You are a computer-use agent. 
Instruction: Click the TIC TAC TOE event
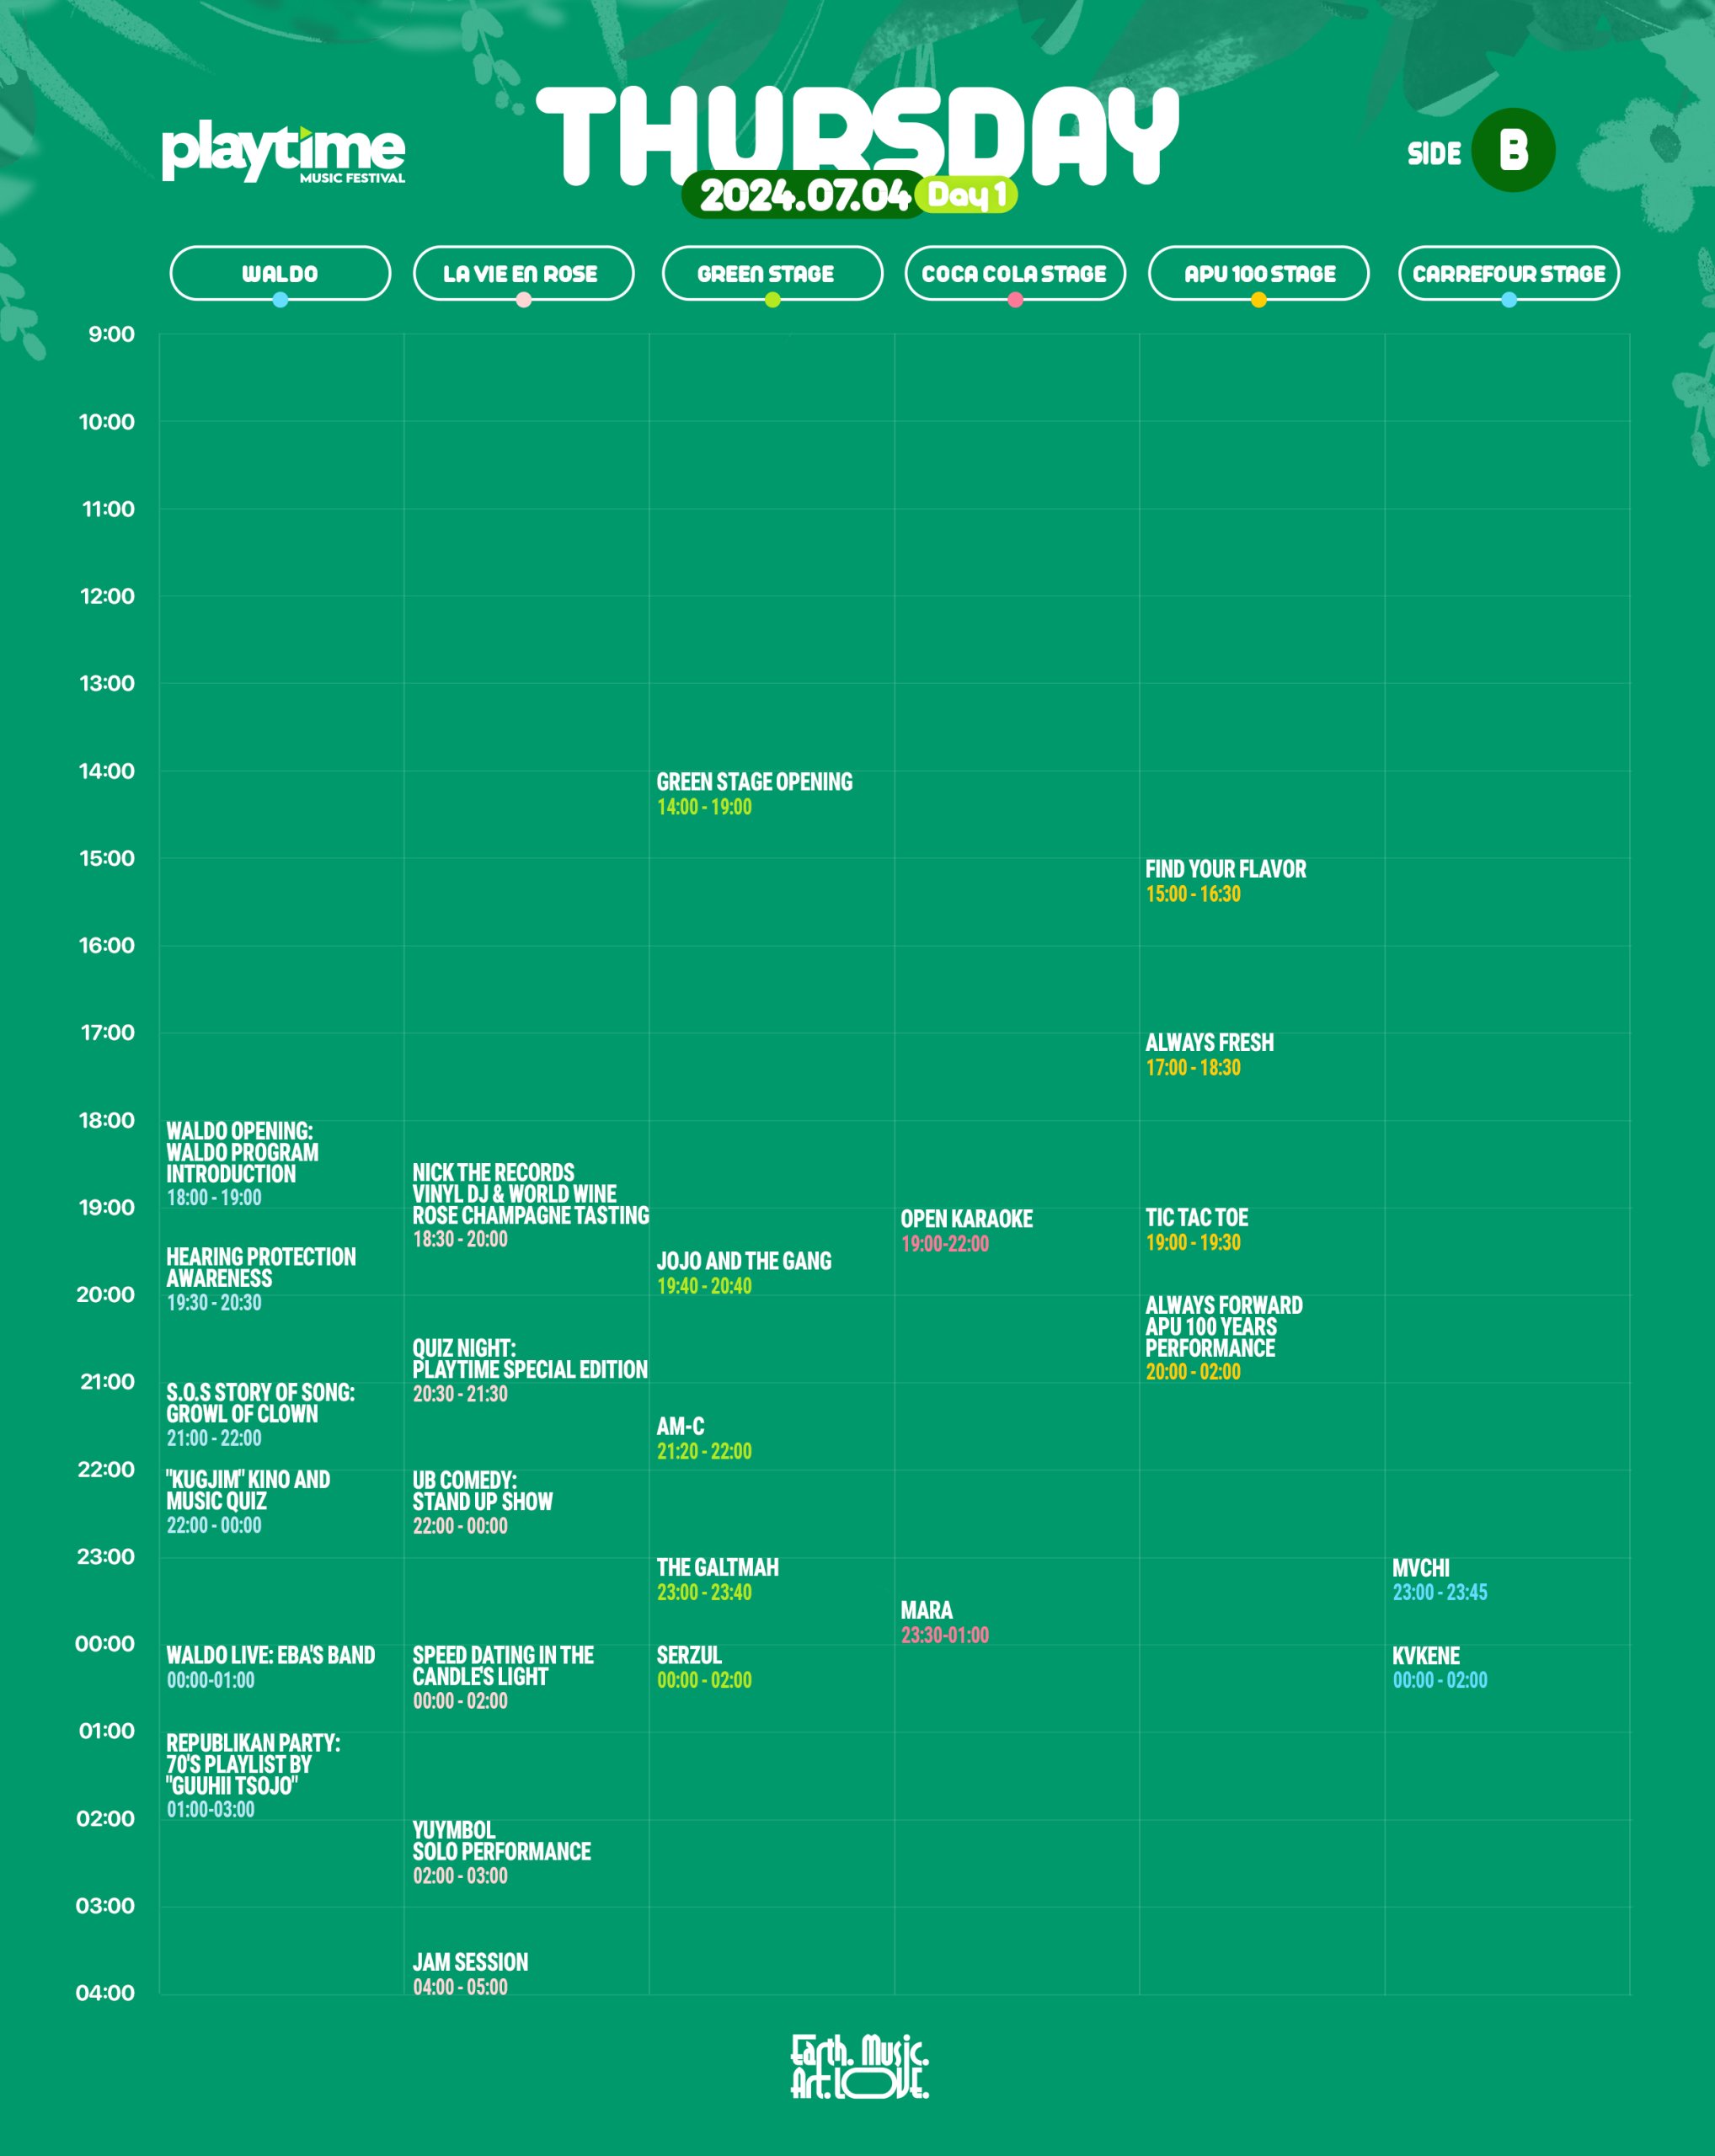[x=1197, y=1230]
